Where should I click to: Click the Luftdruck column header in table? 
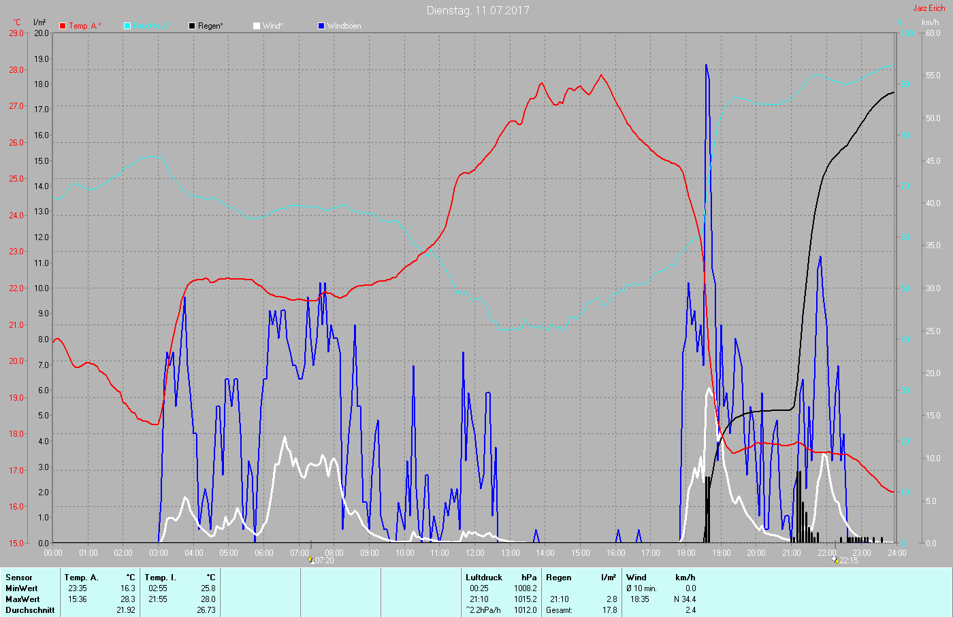click(484, 578)
